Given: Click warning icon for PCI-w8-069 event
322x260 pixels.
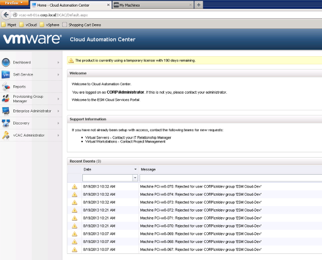Looking at the screenshot, I should 74,234.
